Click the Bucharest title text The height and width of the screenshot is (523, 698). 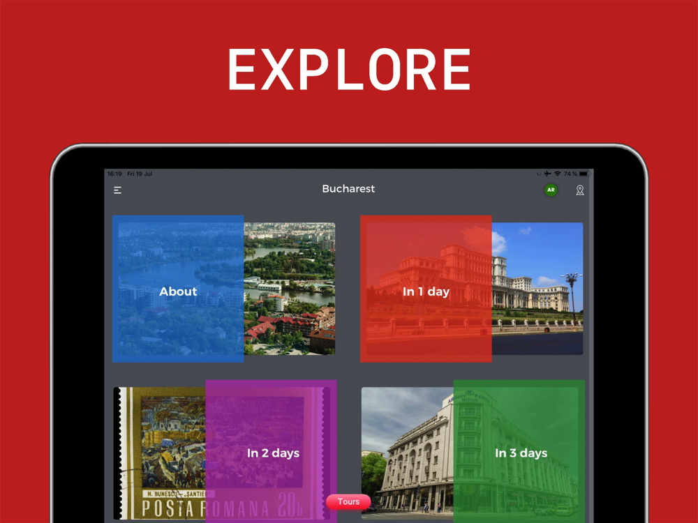(348, 188)
